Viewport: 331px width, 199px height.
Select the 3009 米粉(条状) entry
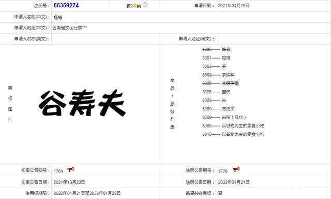pos(224,117)
